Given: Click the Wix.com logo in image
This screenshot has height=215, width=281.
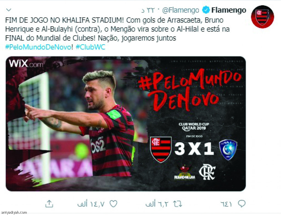Looking at the screenshot, I should 26,63.
